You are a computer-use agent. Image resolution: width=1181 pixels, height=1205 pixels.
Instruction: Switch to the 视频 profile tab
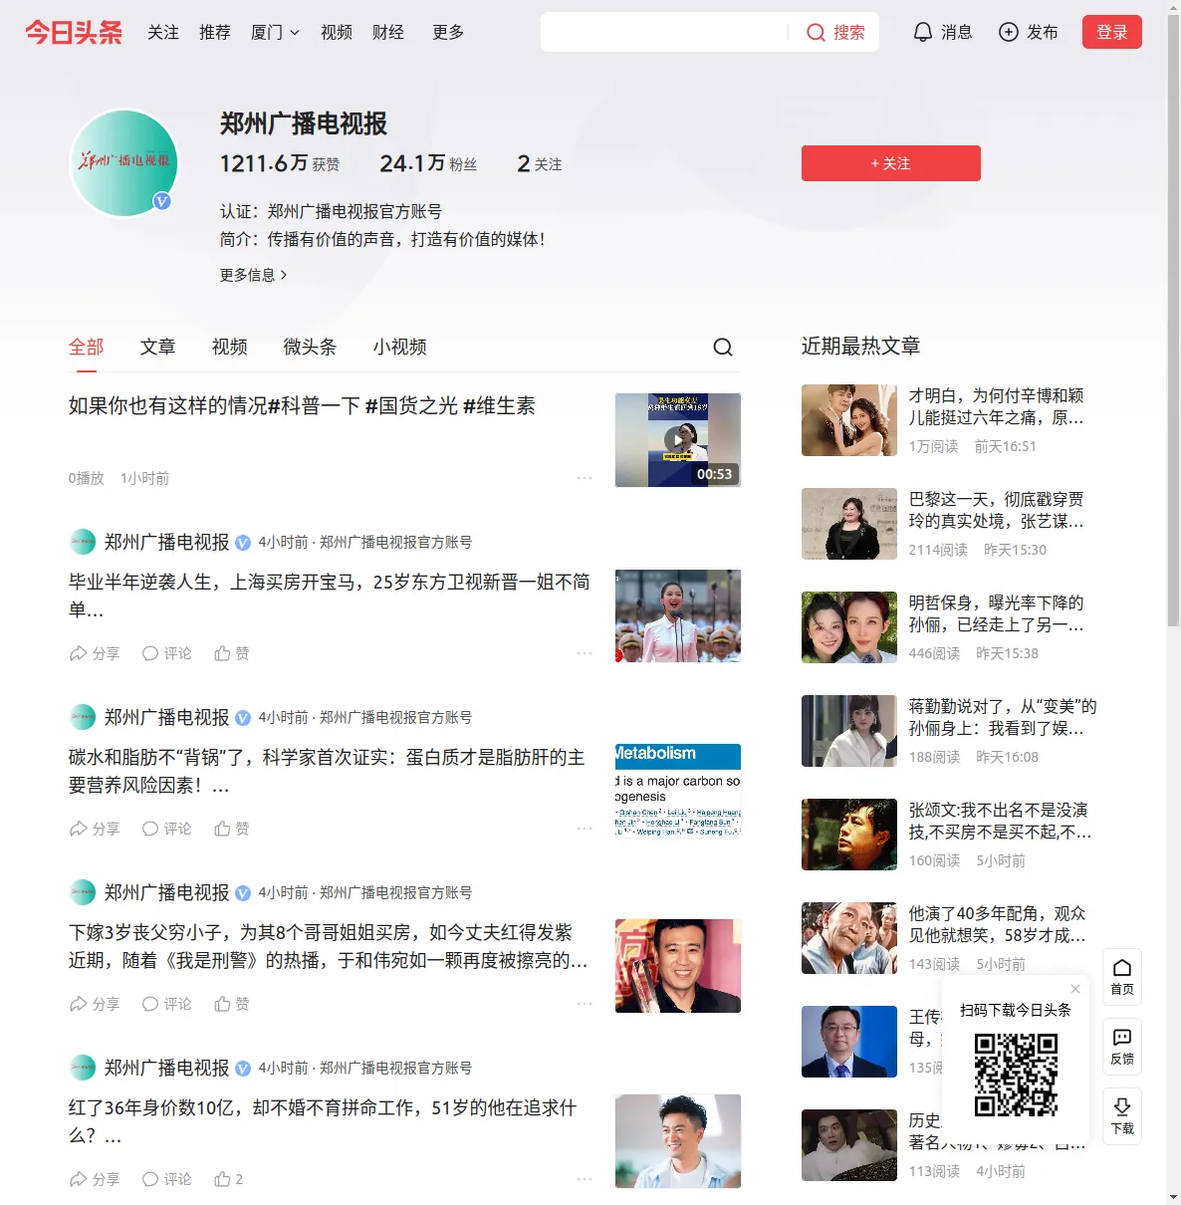tap(230, 347)
